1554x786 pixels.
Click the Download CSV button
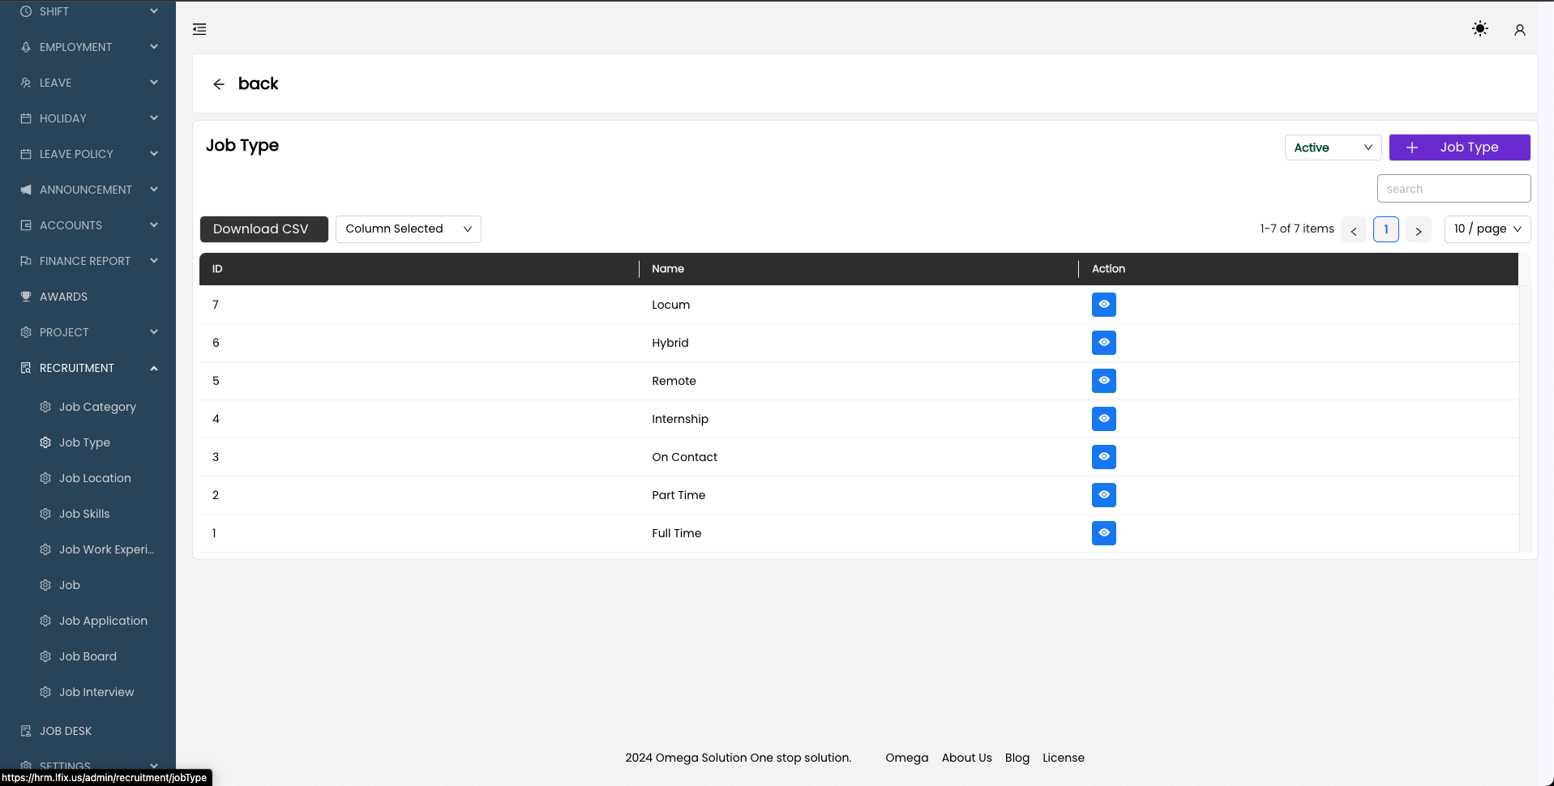click(263, 229)
